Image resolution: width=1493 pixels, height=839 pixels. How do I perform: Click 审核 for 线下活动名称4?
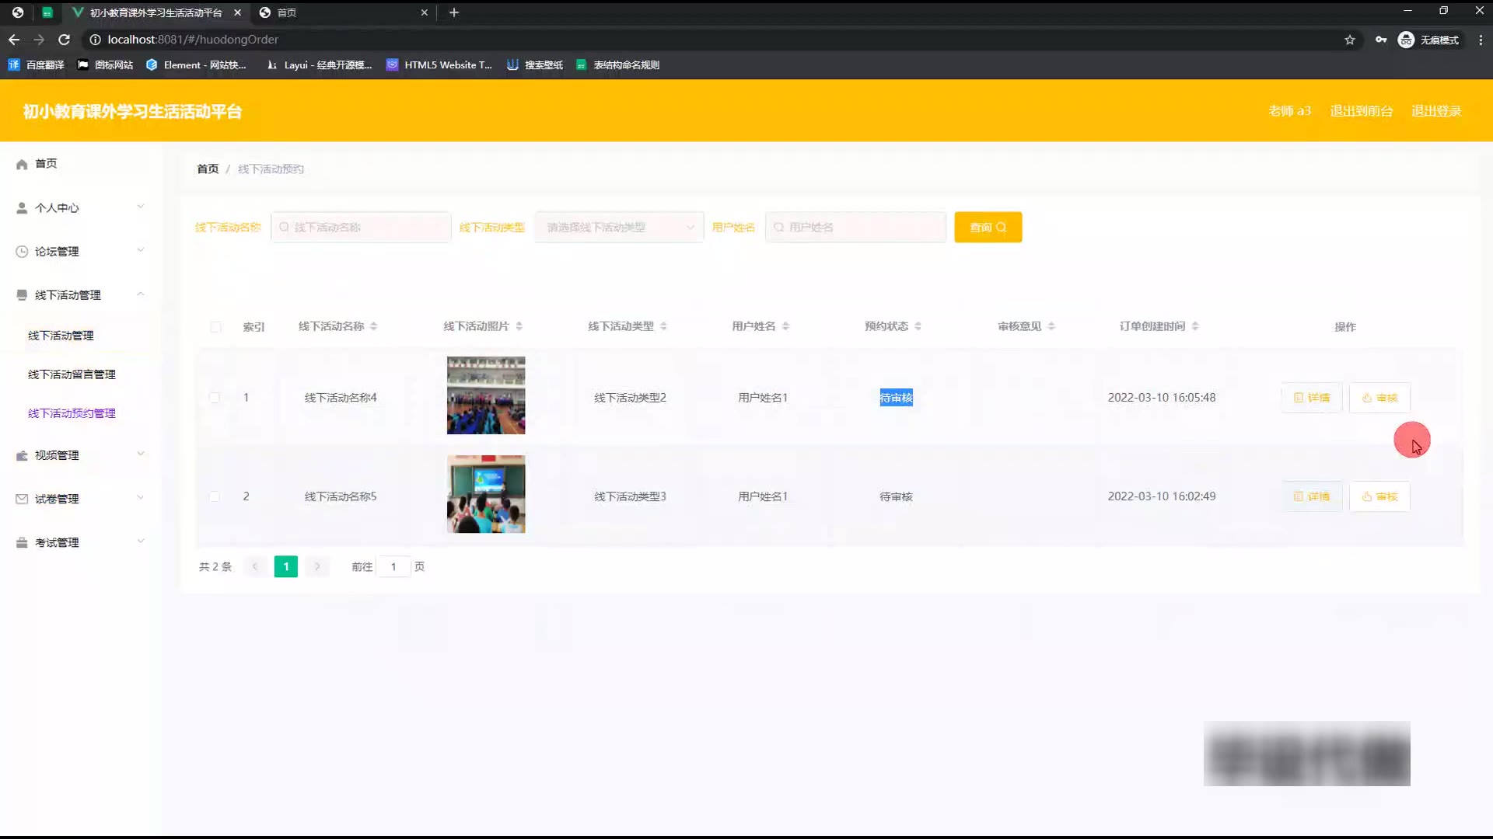[x=1379, y=398]
